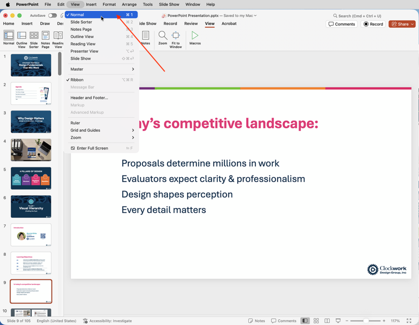Screen dimensions: 419x325
Task: Select slide 7 Introduction thumbnail
Action: (31, 235)
